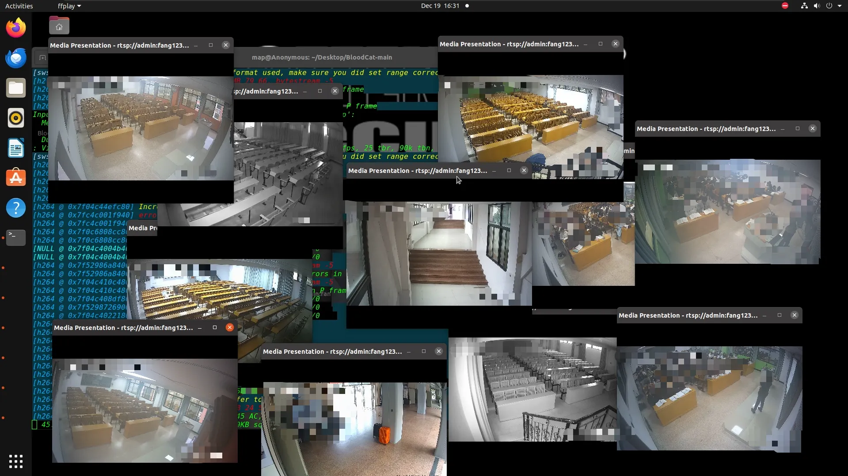Image resolution: width=848 pixels, height=476 pixels.
Task: Open the Help icon in the dock
Action: [x=16, y=208]
